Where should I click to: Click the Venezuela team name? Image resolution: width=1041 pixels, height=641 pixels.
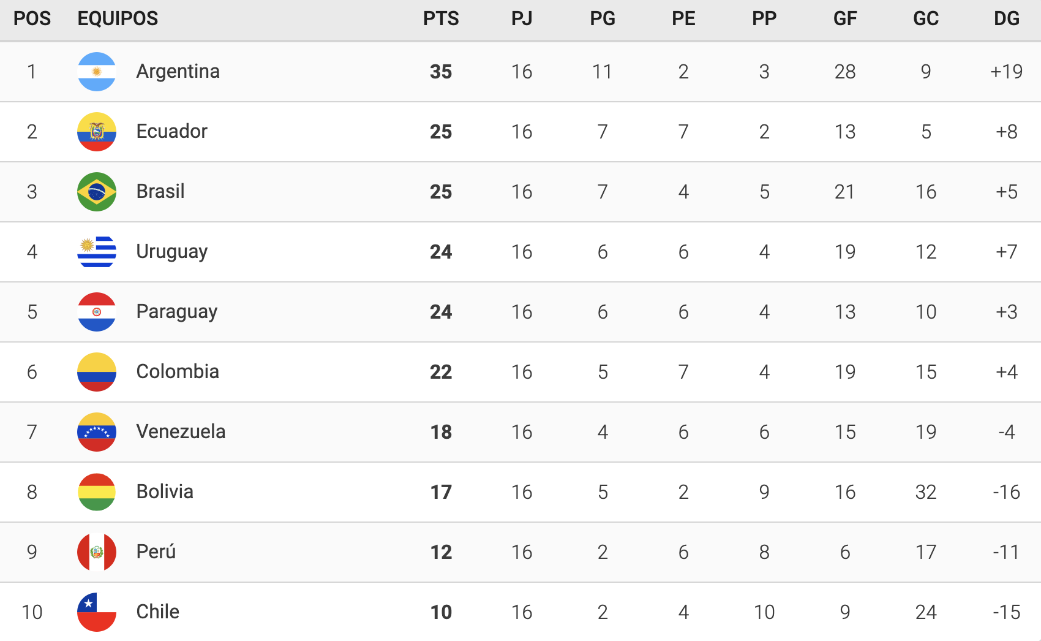[181, 432]
